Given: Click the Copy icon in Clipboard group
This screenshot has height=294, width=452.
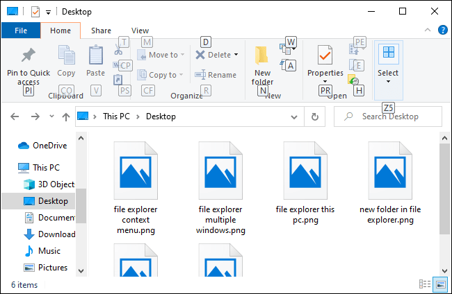Looking at the screenshot, I should 67,55.
